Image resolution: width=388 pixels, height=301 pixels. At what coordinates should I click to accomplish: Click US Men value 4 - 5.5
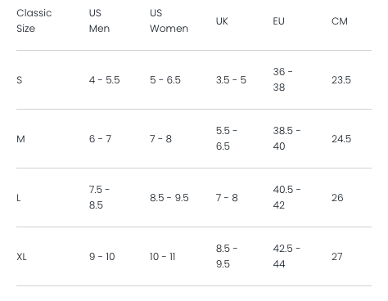click(104, 80)
